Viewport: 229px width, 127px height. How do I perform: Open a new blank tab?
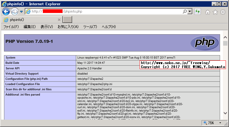[x=67, y=19]
